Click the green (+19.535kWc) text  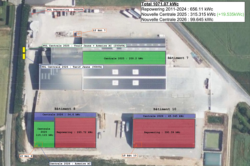click(x=230, y=14)
